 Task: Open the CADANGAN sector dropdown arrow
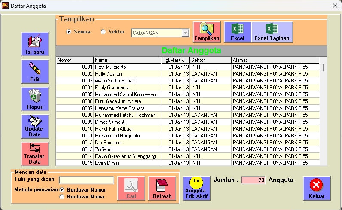pos(185,33)
